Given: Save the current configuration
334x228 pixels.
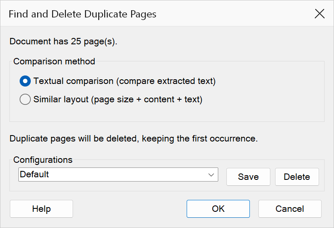Looking at the screenshot, I should click(x=249, y=177).
